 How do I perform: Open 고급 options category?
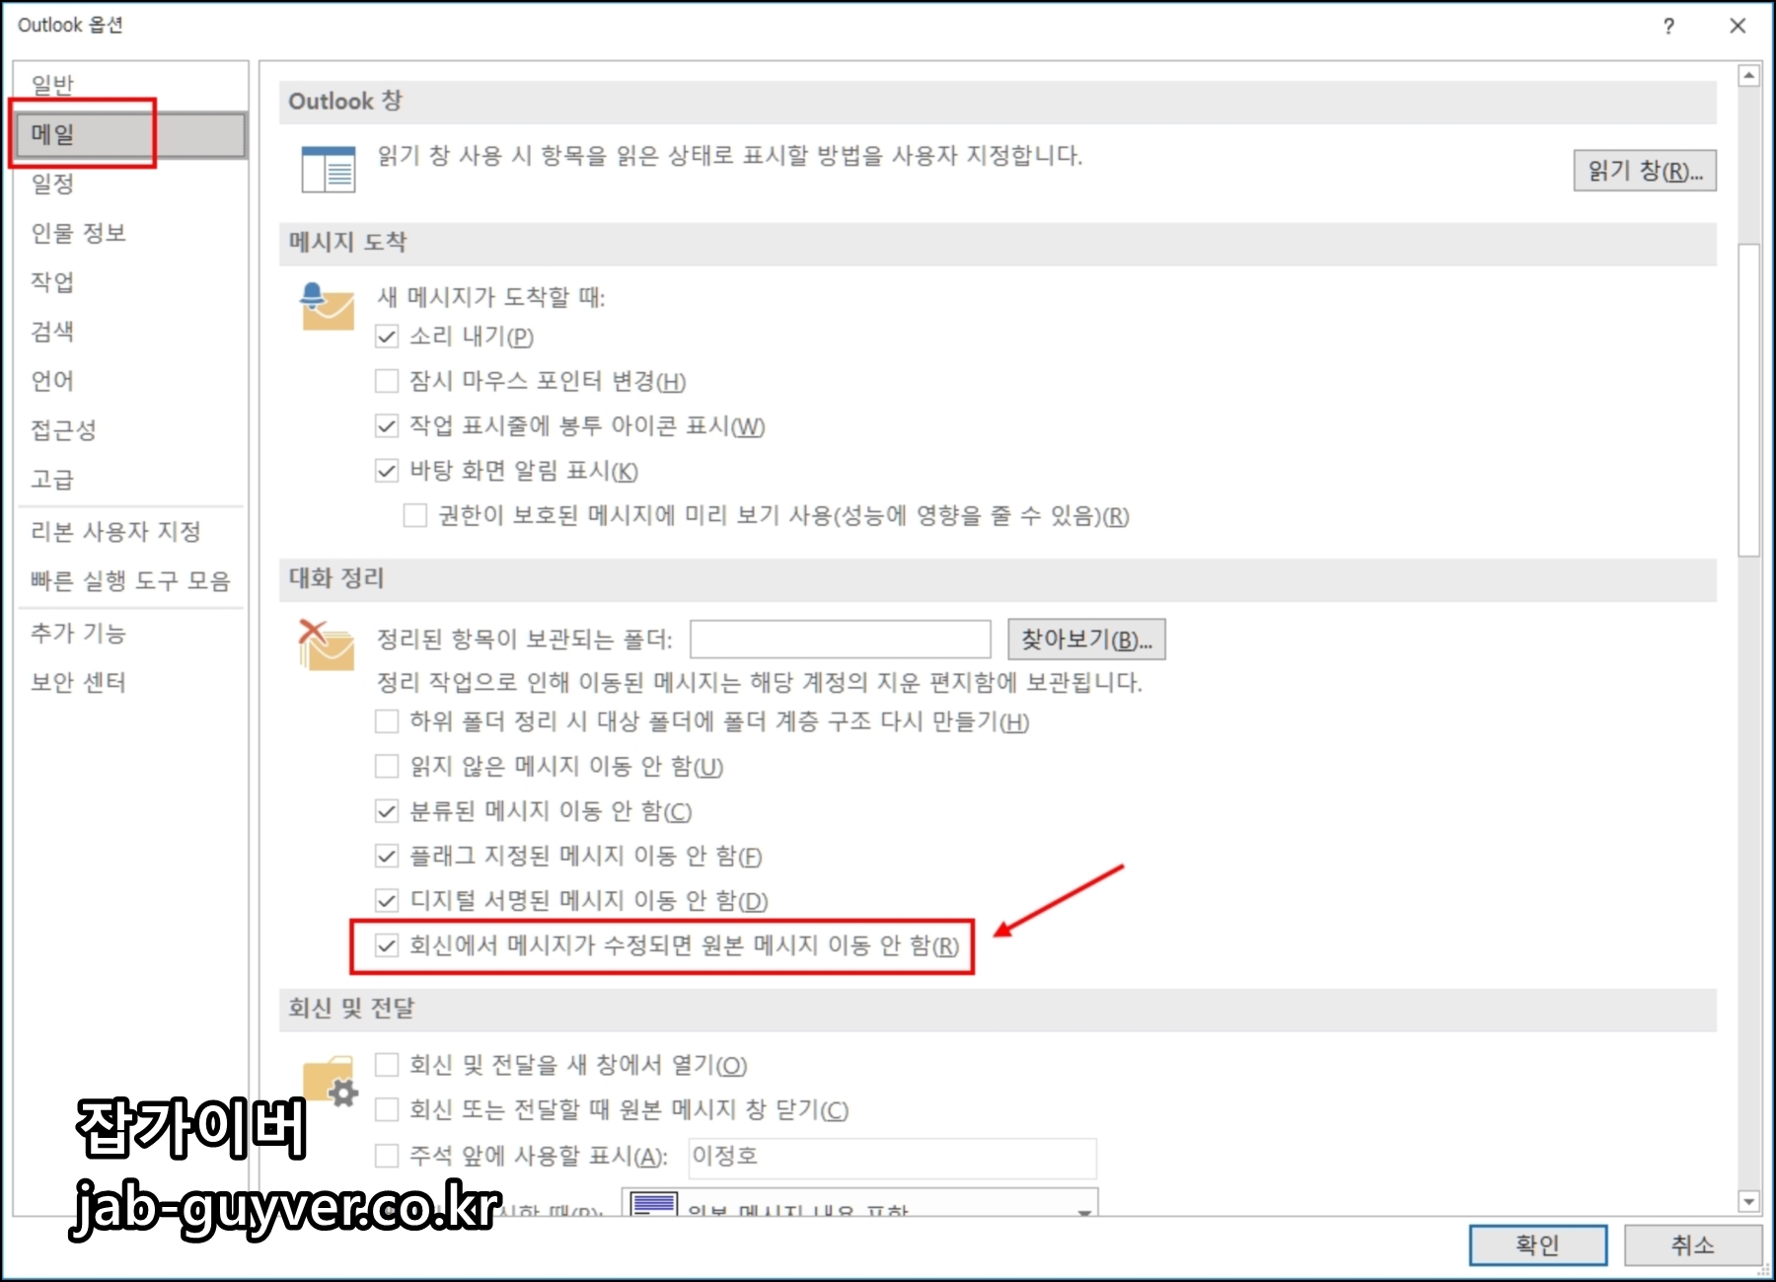[x=130, y=480]
